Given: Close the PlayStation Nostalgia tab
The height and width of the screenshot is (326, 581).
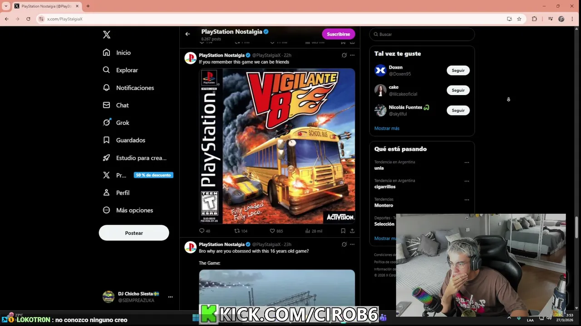Looking at the screenshot, I should pos(77,6).
